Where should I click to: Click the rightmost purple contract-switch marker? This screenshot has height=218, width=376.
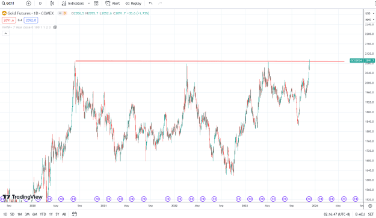pos(356,199)
